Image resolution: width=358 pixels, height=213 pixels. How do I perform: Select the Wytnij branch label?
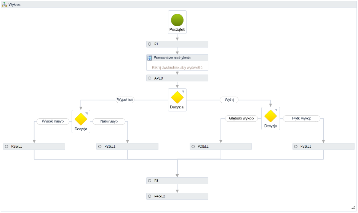(x=229, y=100)
